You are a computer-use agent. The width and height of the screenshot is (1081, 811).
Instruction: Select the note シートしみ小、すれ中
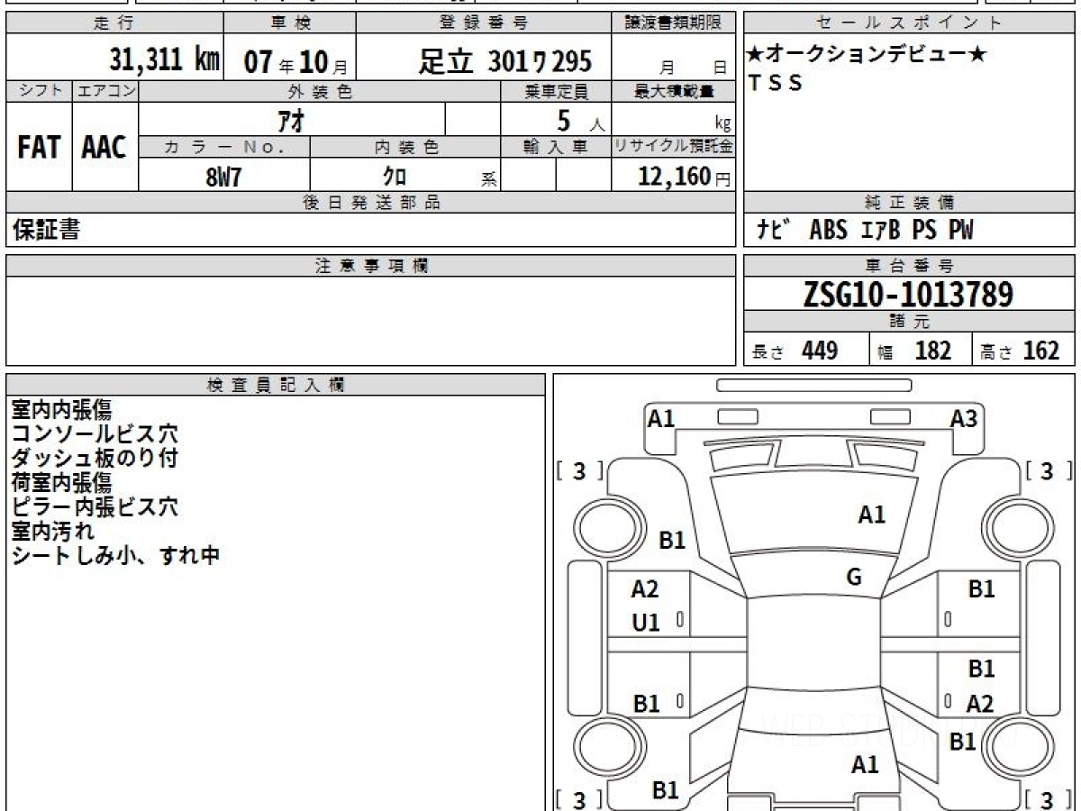[115, 556]
